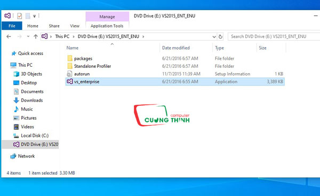Open the Manage contextual tab
The height and width of the screenshot is (196, 320).
(107, 17)
